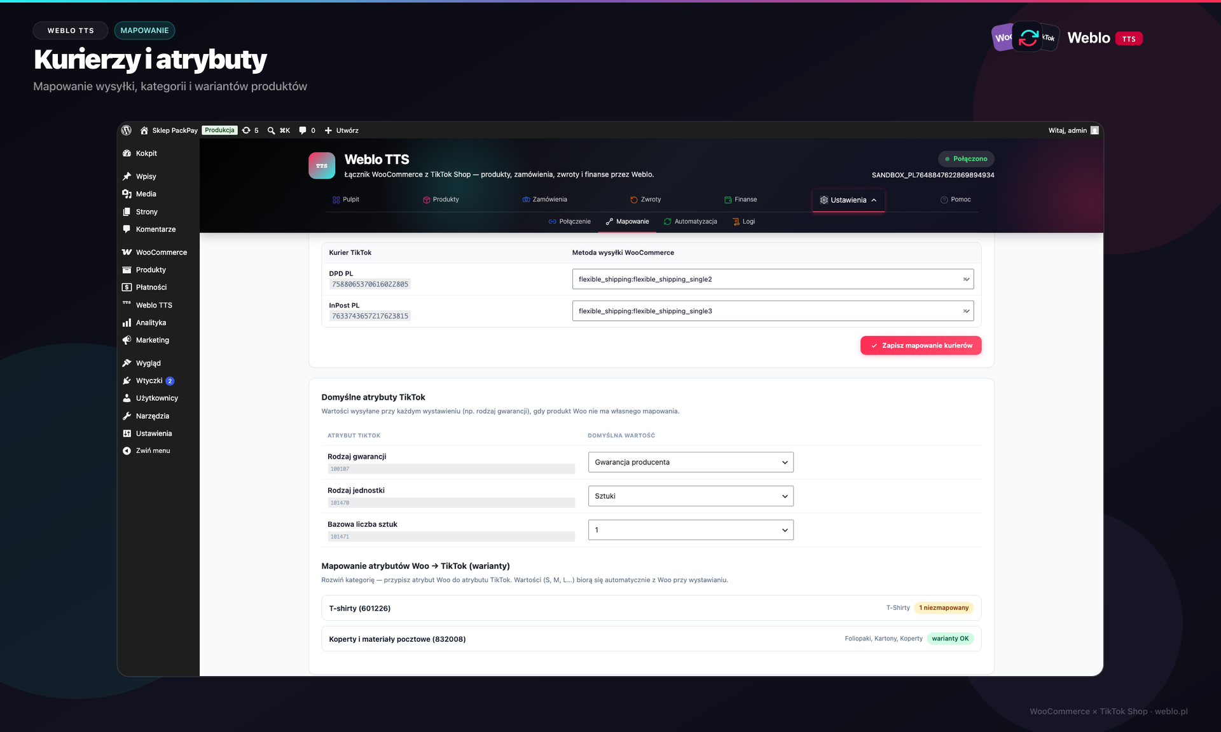Click the SANDBOX_PL7648847622869894934 identifier
The image size is (1221, 732).
933,175
